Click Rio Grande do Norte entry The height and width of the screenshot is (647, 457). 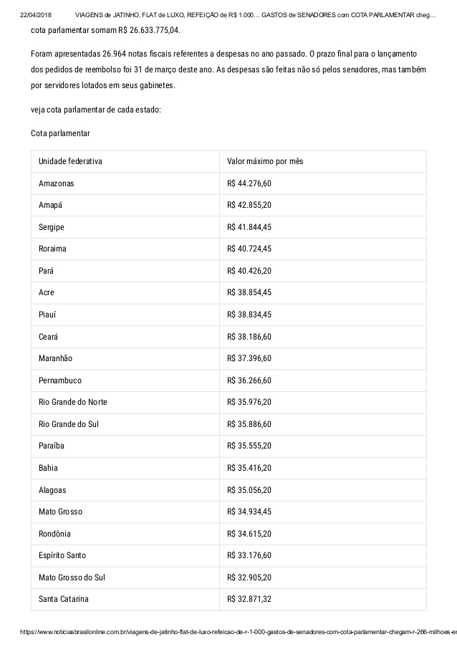click(73, 402)
